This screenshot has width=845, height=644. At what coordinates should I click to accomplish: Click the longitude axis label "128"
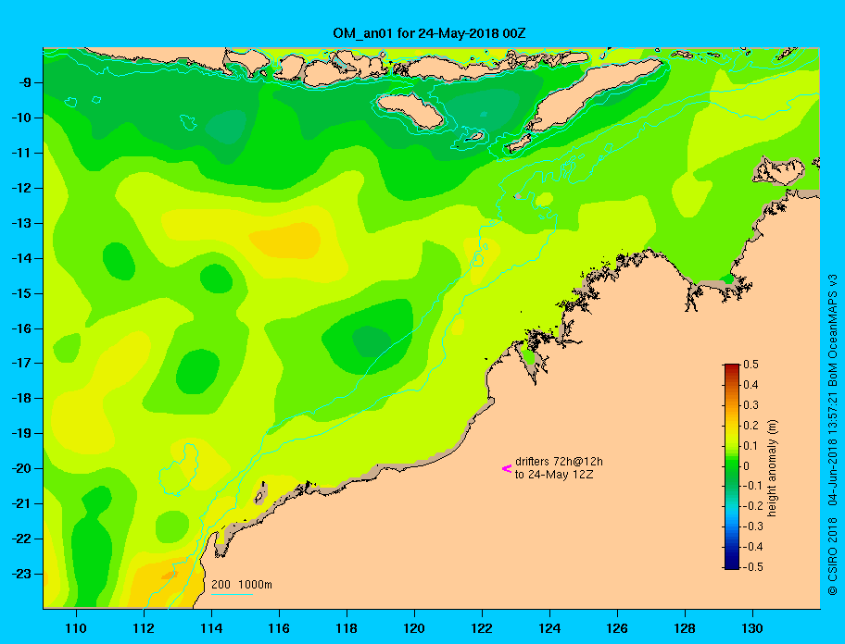point(685,628)
